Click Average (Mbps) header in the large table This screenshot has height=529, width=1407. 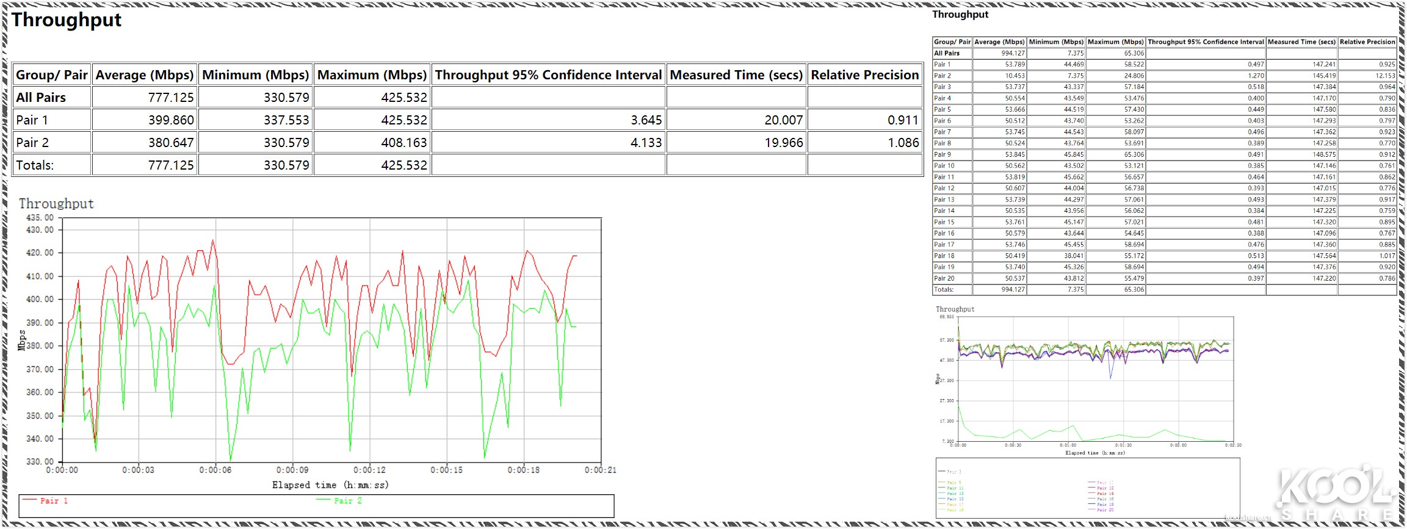(144, 75)
